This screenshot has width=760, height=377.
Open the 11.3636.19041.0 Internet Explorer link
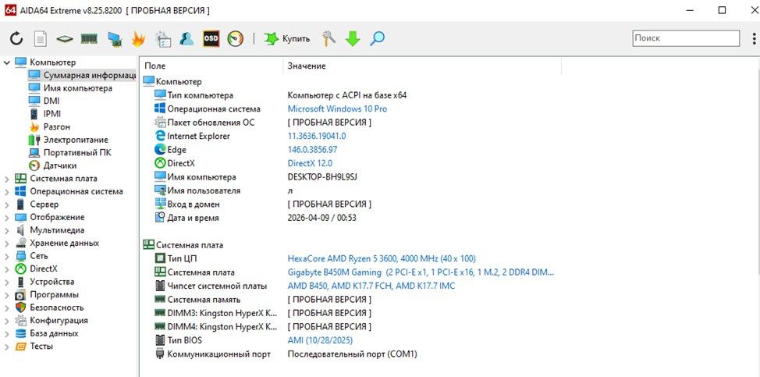317,136
